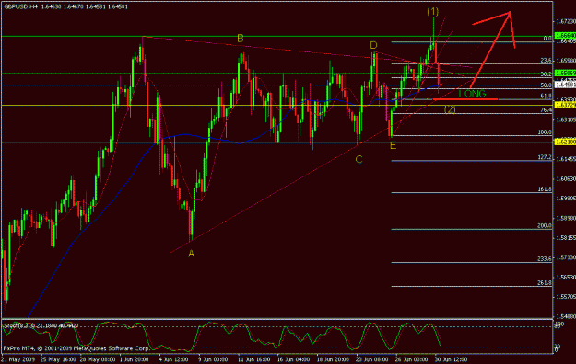Click the Fibonacci "200.0" level label

tap(545, 226)
